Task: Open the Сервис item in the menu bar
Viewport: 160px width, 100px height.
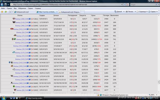Action: [x=30, y=8]
